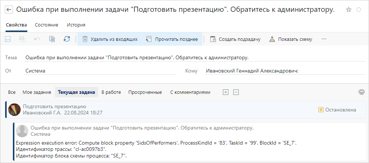Select the Все filter

tap(12, 92)
